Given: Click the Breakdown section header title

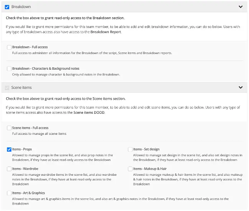Looking at the screenshot, I should 21,7.
